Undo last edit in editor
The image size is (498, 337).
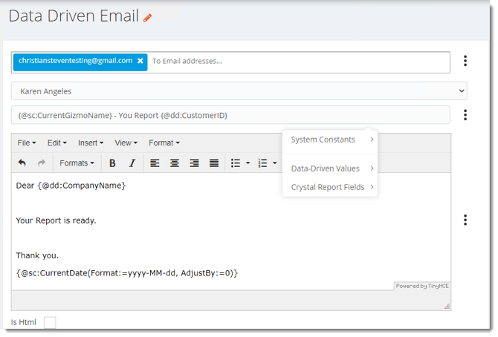22,163
